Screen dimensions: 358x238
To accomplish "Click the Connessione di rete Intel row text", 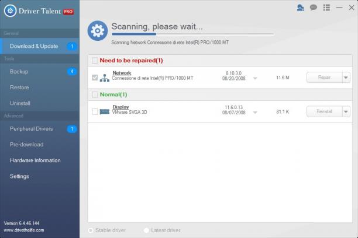I will [153, 78].
